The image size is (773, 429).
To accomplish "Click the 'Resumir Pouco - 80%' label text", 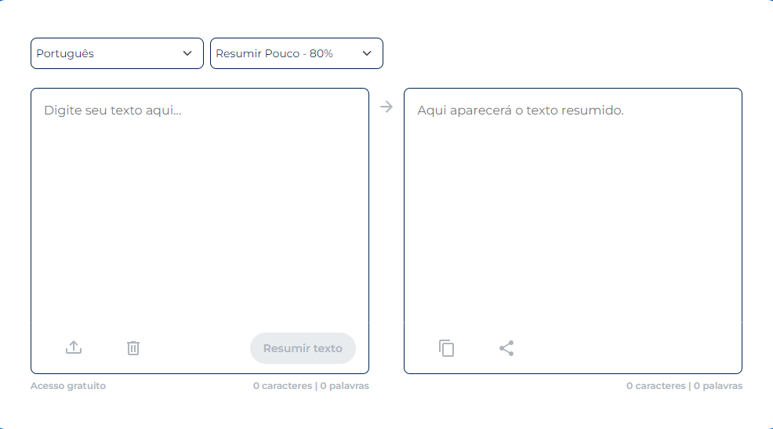I will tap(274, 53).
